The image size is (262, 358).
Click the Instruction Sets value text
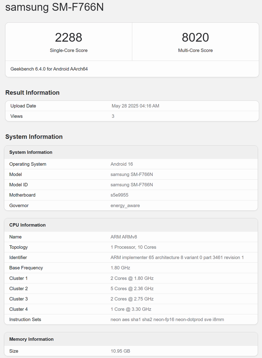point(167,320)
